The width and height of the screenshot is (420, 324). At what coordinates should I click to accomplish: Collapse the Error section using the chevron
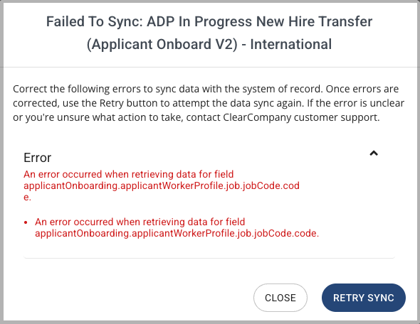[374, 153]
